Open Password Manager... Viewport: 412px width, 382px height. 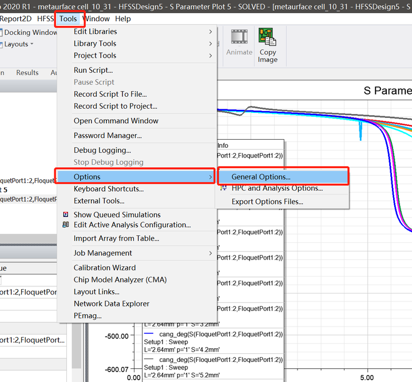[137, 135]
